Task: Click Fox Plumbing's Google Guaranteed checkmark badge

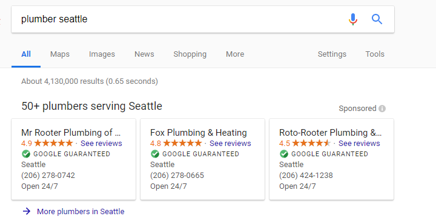Action: (x=155, y=154)
